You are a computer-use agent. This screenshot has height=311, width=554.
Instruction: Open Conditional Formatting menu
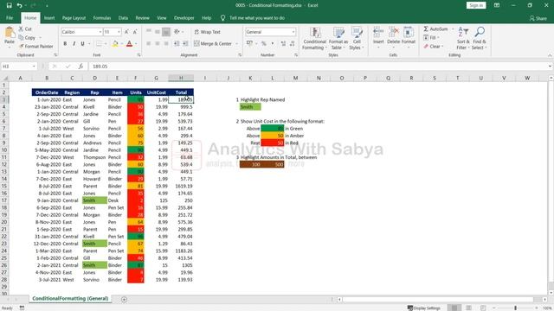314,38
